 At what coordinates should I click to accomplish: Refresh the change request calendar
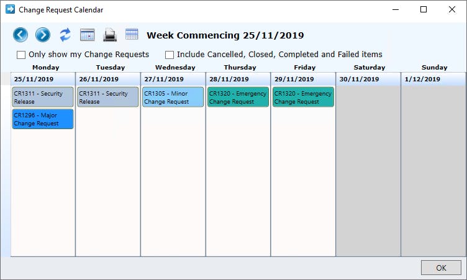click(x=65, y=35)
